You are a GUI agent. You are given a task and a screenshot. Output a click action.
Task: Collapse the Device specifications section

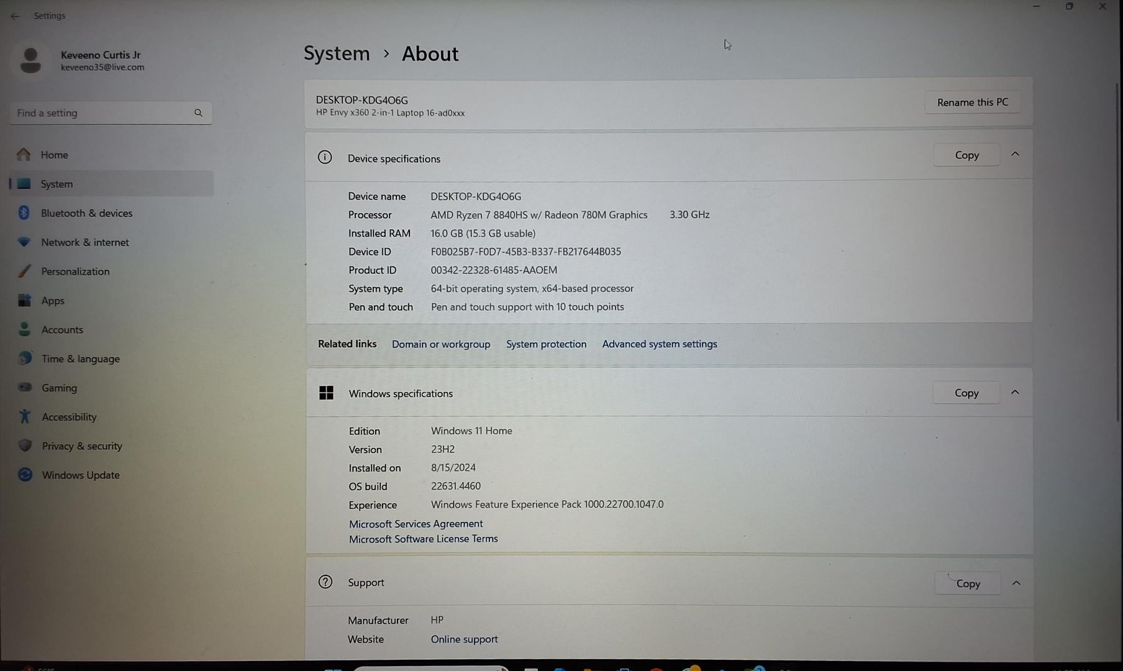[x=1016, y=155]
